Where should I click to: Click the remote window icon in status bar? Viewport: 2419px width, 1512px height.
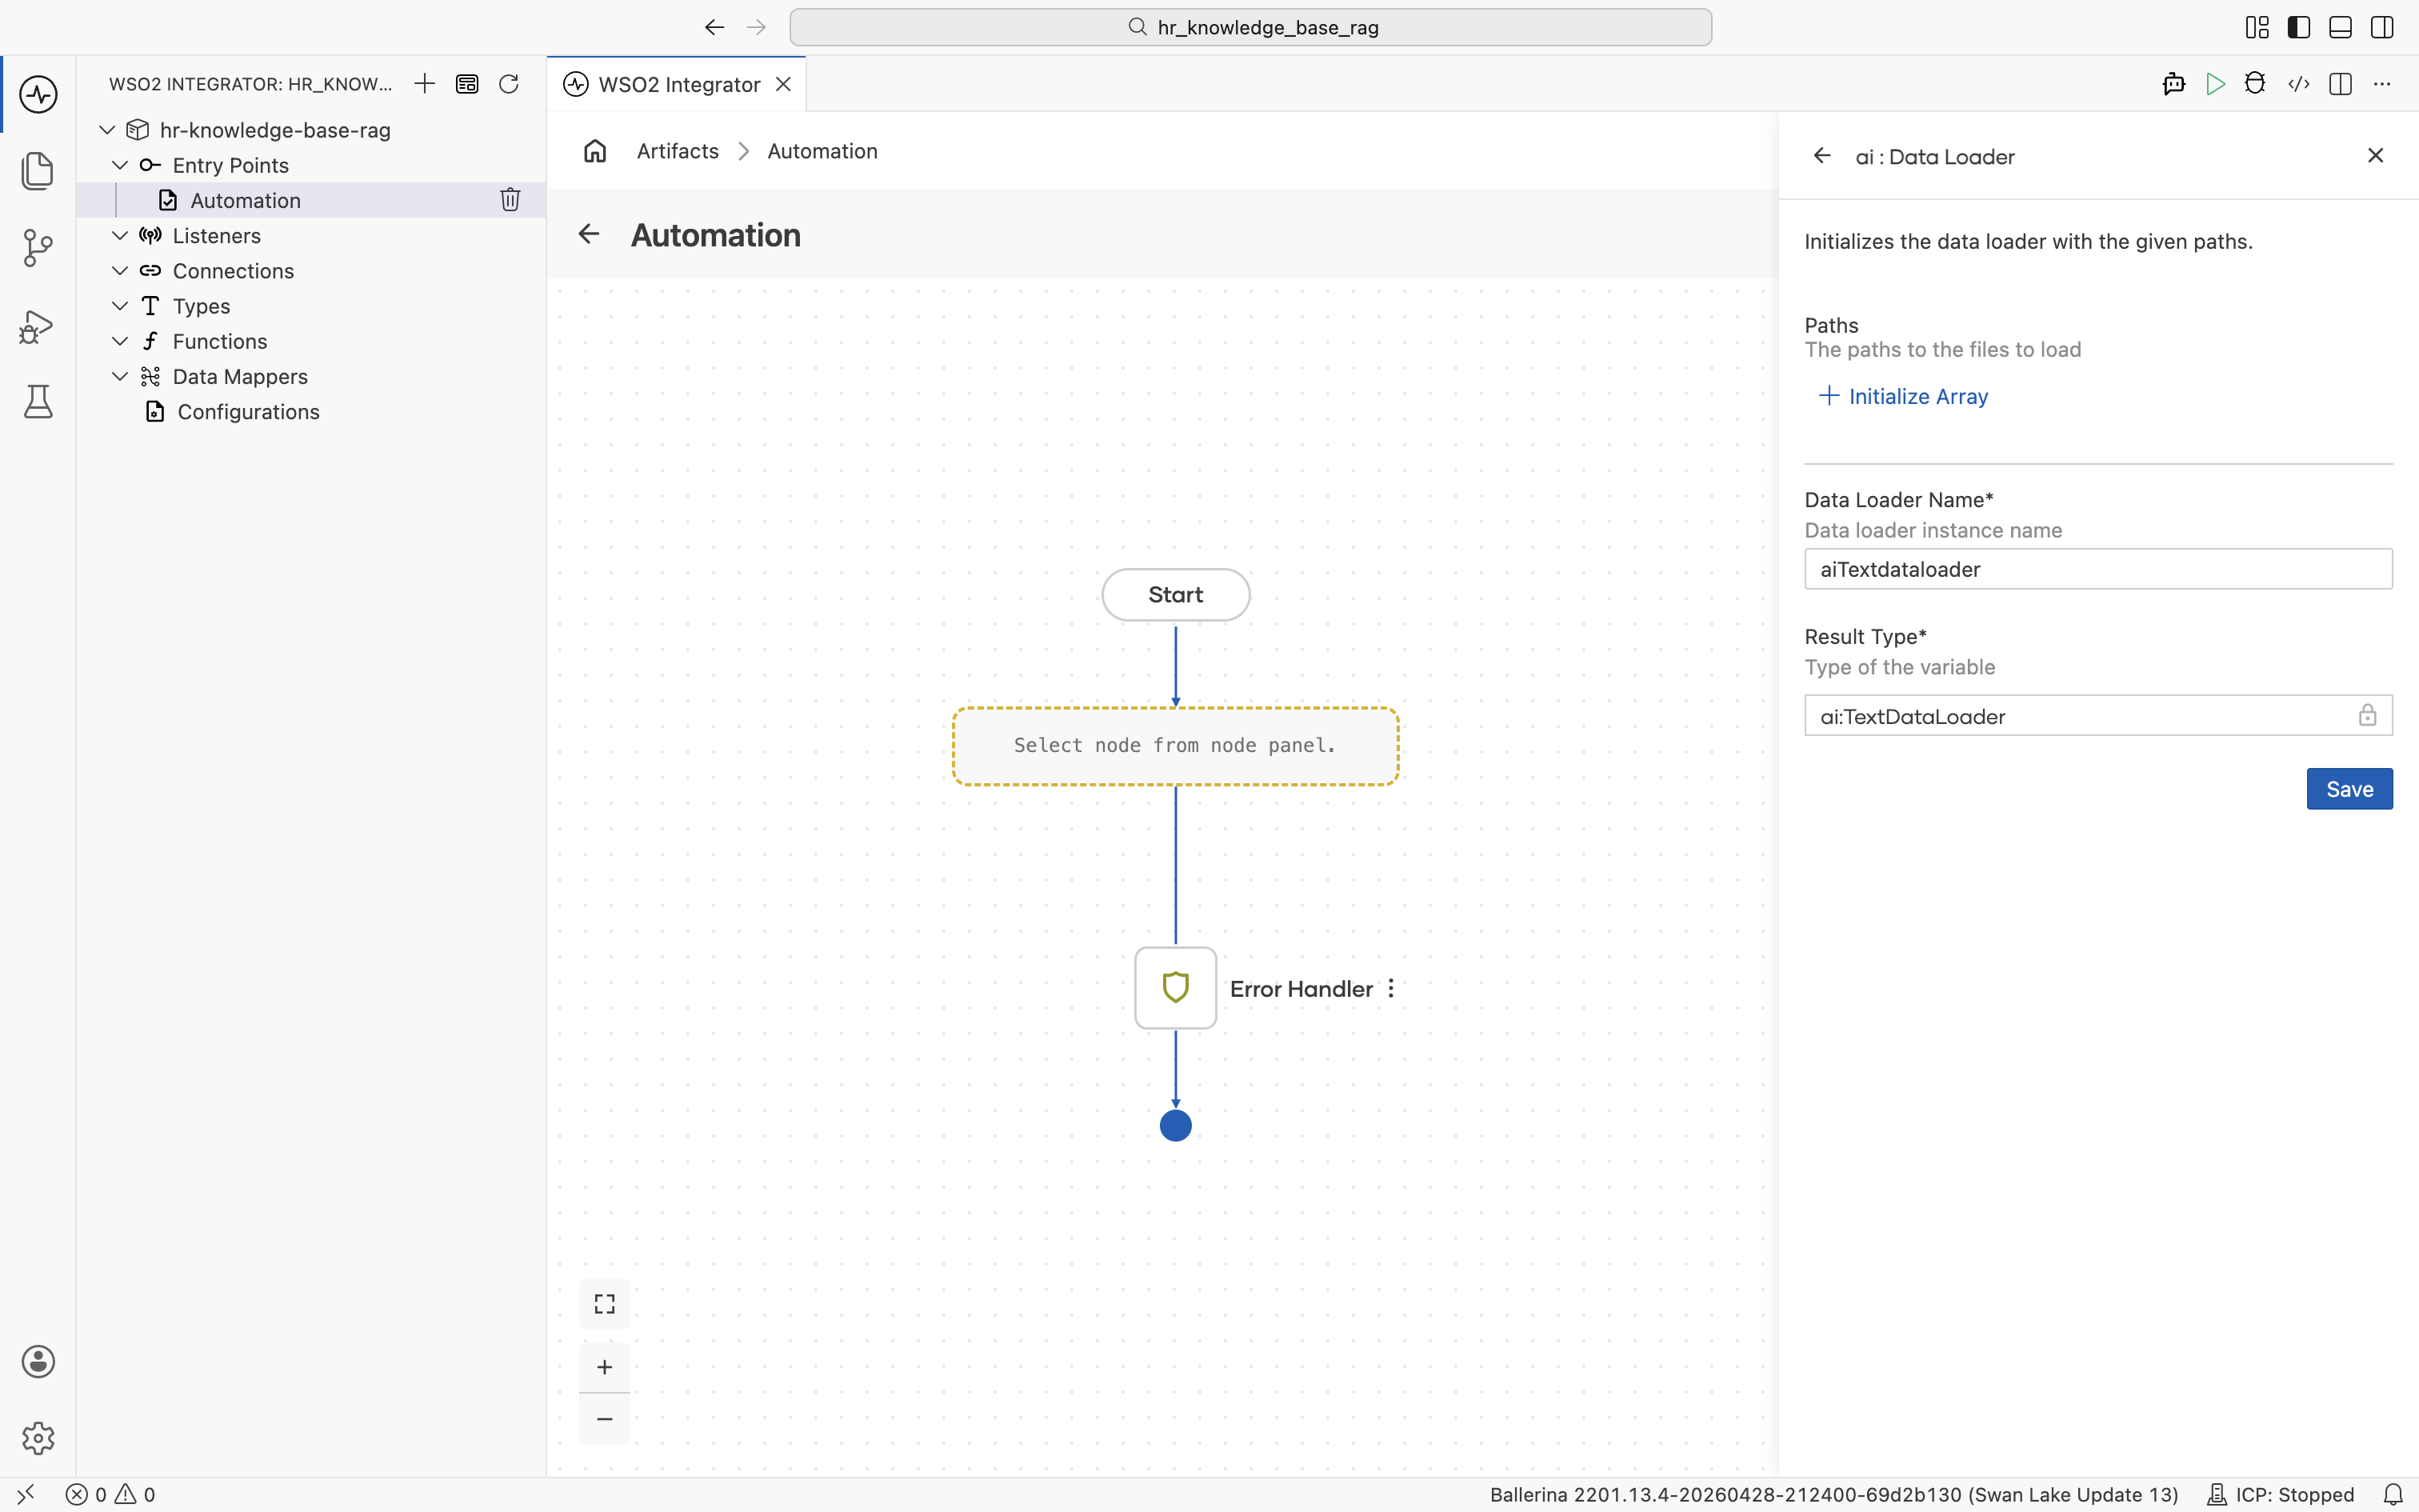click(26, 1494)
